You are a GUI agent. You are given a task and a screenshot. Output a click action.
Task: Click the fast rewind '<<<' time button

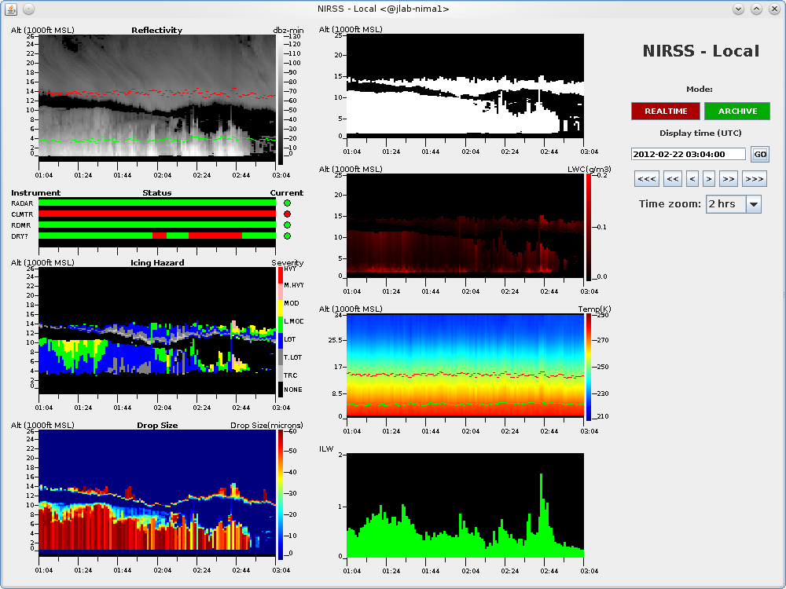pos(647,179)
